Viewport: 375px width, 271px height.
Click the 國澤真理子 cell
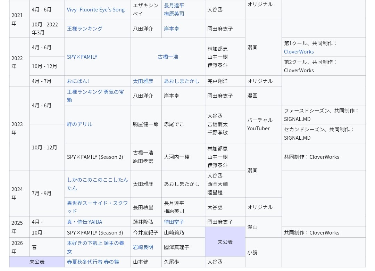coord(183,247)
